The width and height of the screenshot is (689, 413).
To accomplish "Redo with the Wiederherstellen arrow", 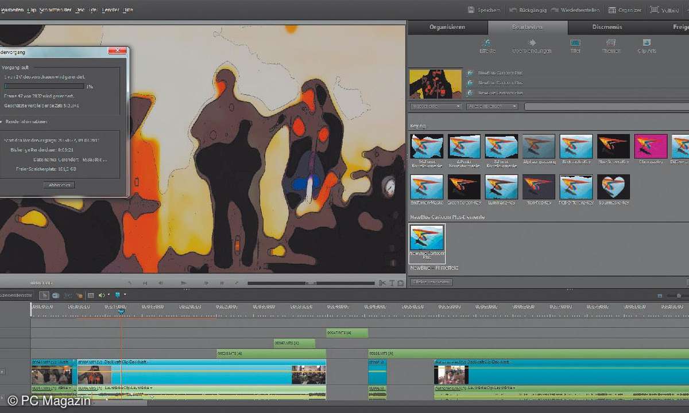I will point(555,10).
